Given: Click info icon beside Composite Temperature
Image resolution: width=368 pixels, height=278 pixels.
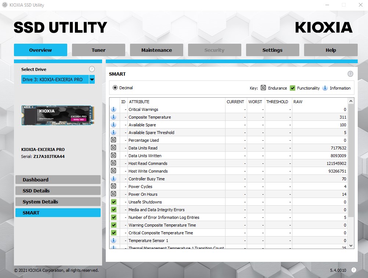Looking at the screenshot, I should click(x=113, y=117).
